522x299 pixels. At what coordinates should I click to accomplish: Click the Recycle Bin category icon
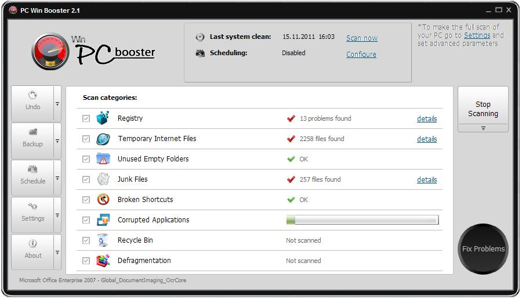pos(103,240)
